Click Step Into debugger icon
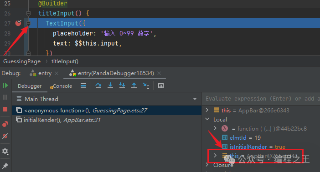Viewport: 320px width, 172px height. 110,86
